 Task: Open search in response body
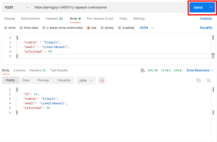click(x=209, y=81)
